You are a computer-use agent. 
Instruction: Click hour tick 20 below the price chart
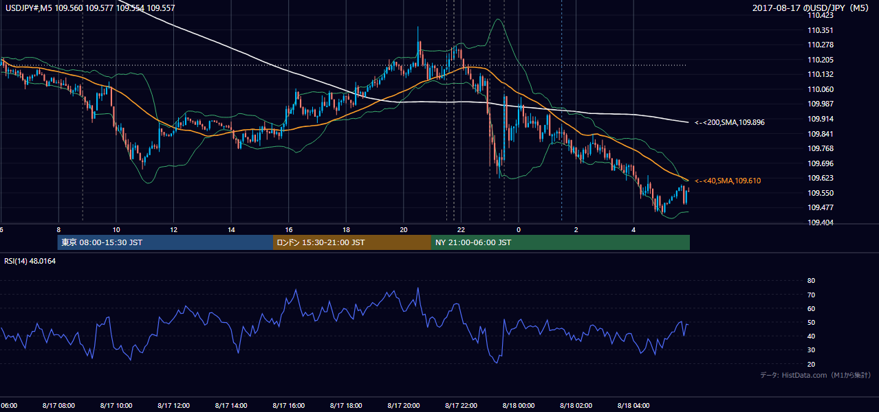pos(404,229)
